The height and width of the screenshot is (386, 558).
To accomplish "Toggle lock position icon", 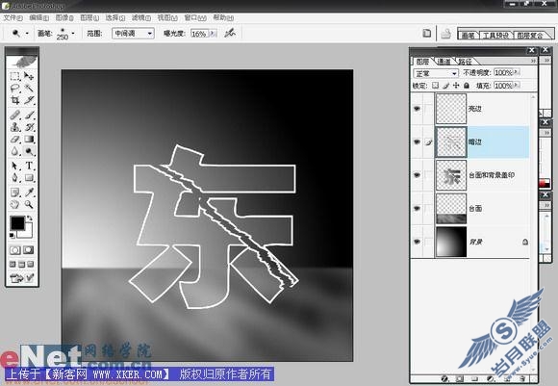I will [x=456, y=86].
